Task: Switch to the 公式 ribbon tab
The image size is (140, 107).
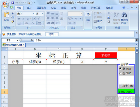Action: (53, 8)
